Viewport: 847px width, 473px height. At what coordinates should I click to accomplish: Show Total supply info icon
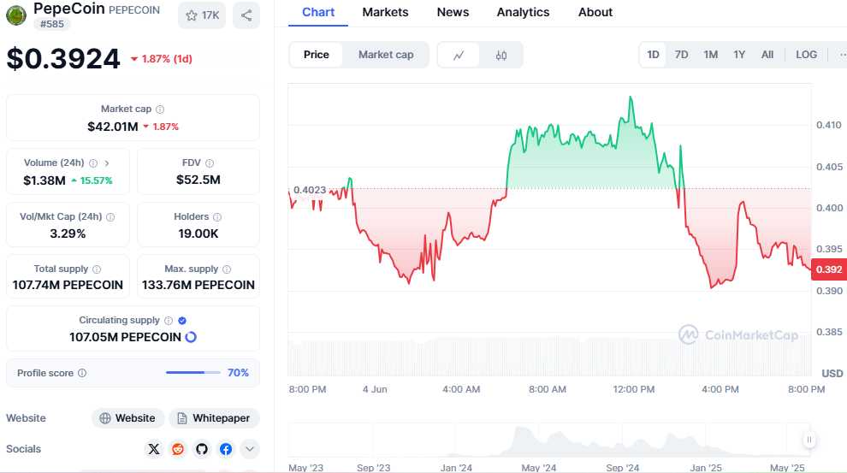tap(97, 269)
